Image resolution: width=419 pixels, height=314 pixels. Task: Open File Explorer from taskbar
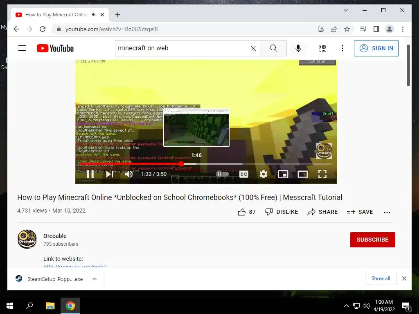[x=50, y=306]
